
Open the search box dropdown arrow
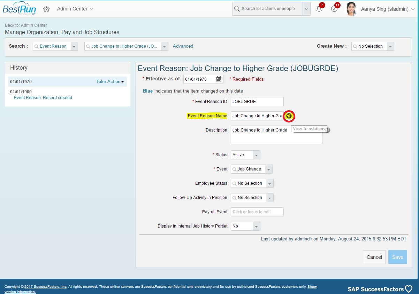(x=306, y=9)
